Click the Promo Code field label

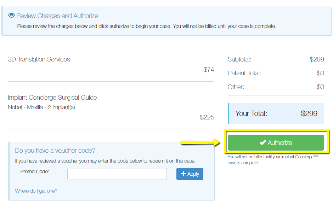[35, 171]
